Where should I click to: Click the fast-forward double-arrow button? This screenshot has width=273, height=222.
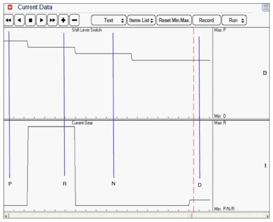click(52, 20)
